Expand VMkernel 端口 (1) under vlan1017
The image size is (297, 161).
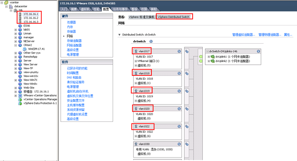(136, 61)
